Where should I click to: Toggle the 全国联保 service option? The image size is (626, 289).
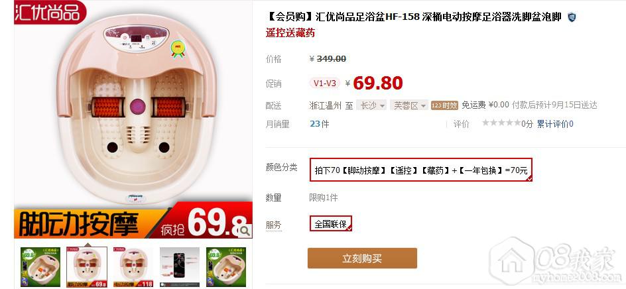330,223
